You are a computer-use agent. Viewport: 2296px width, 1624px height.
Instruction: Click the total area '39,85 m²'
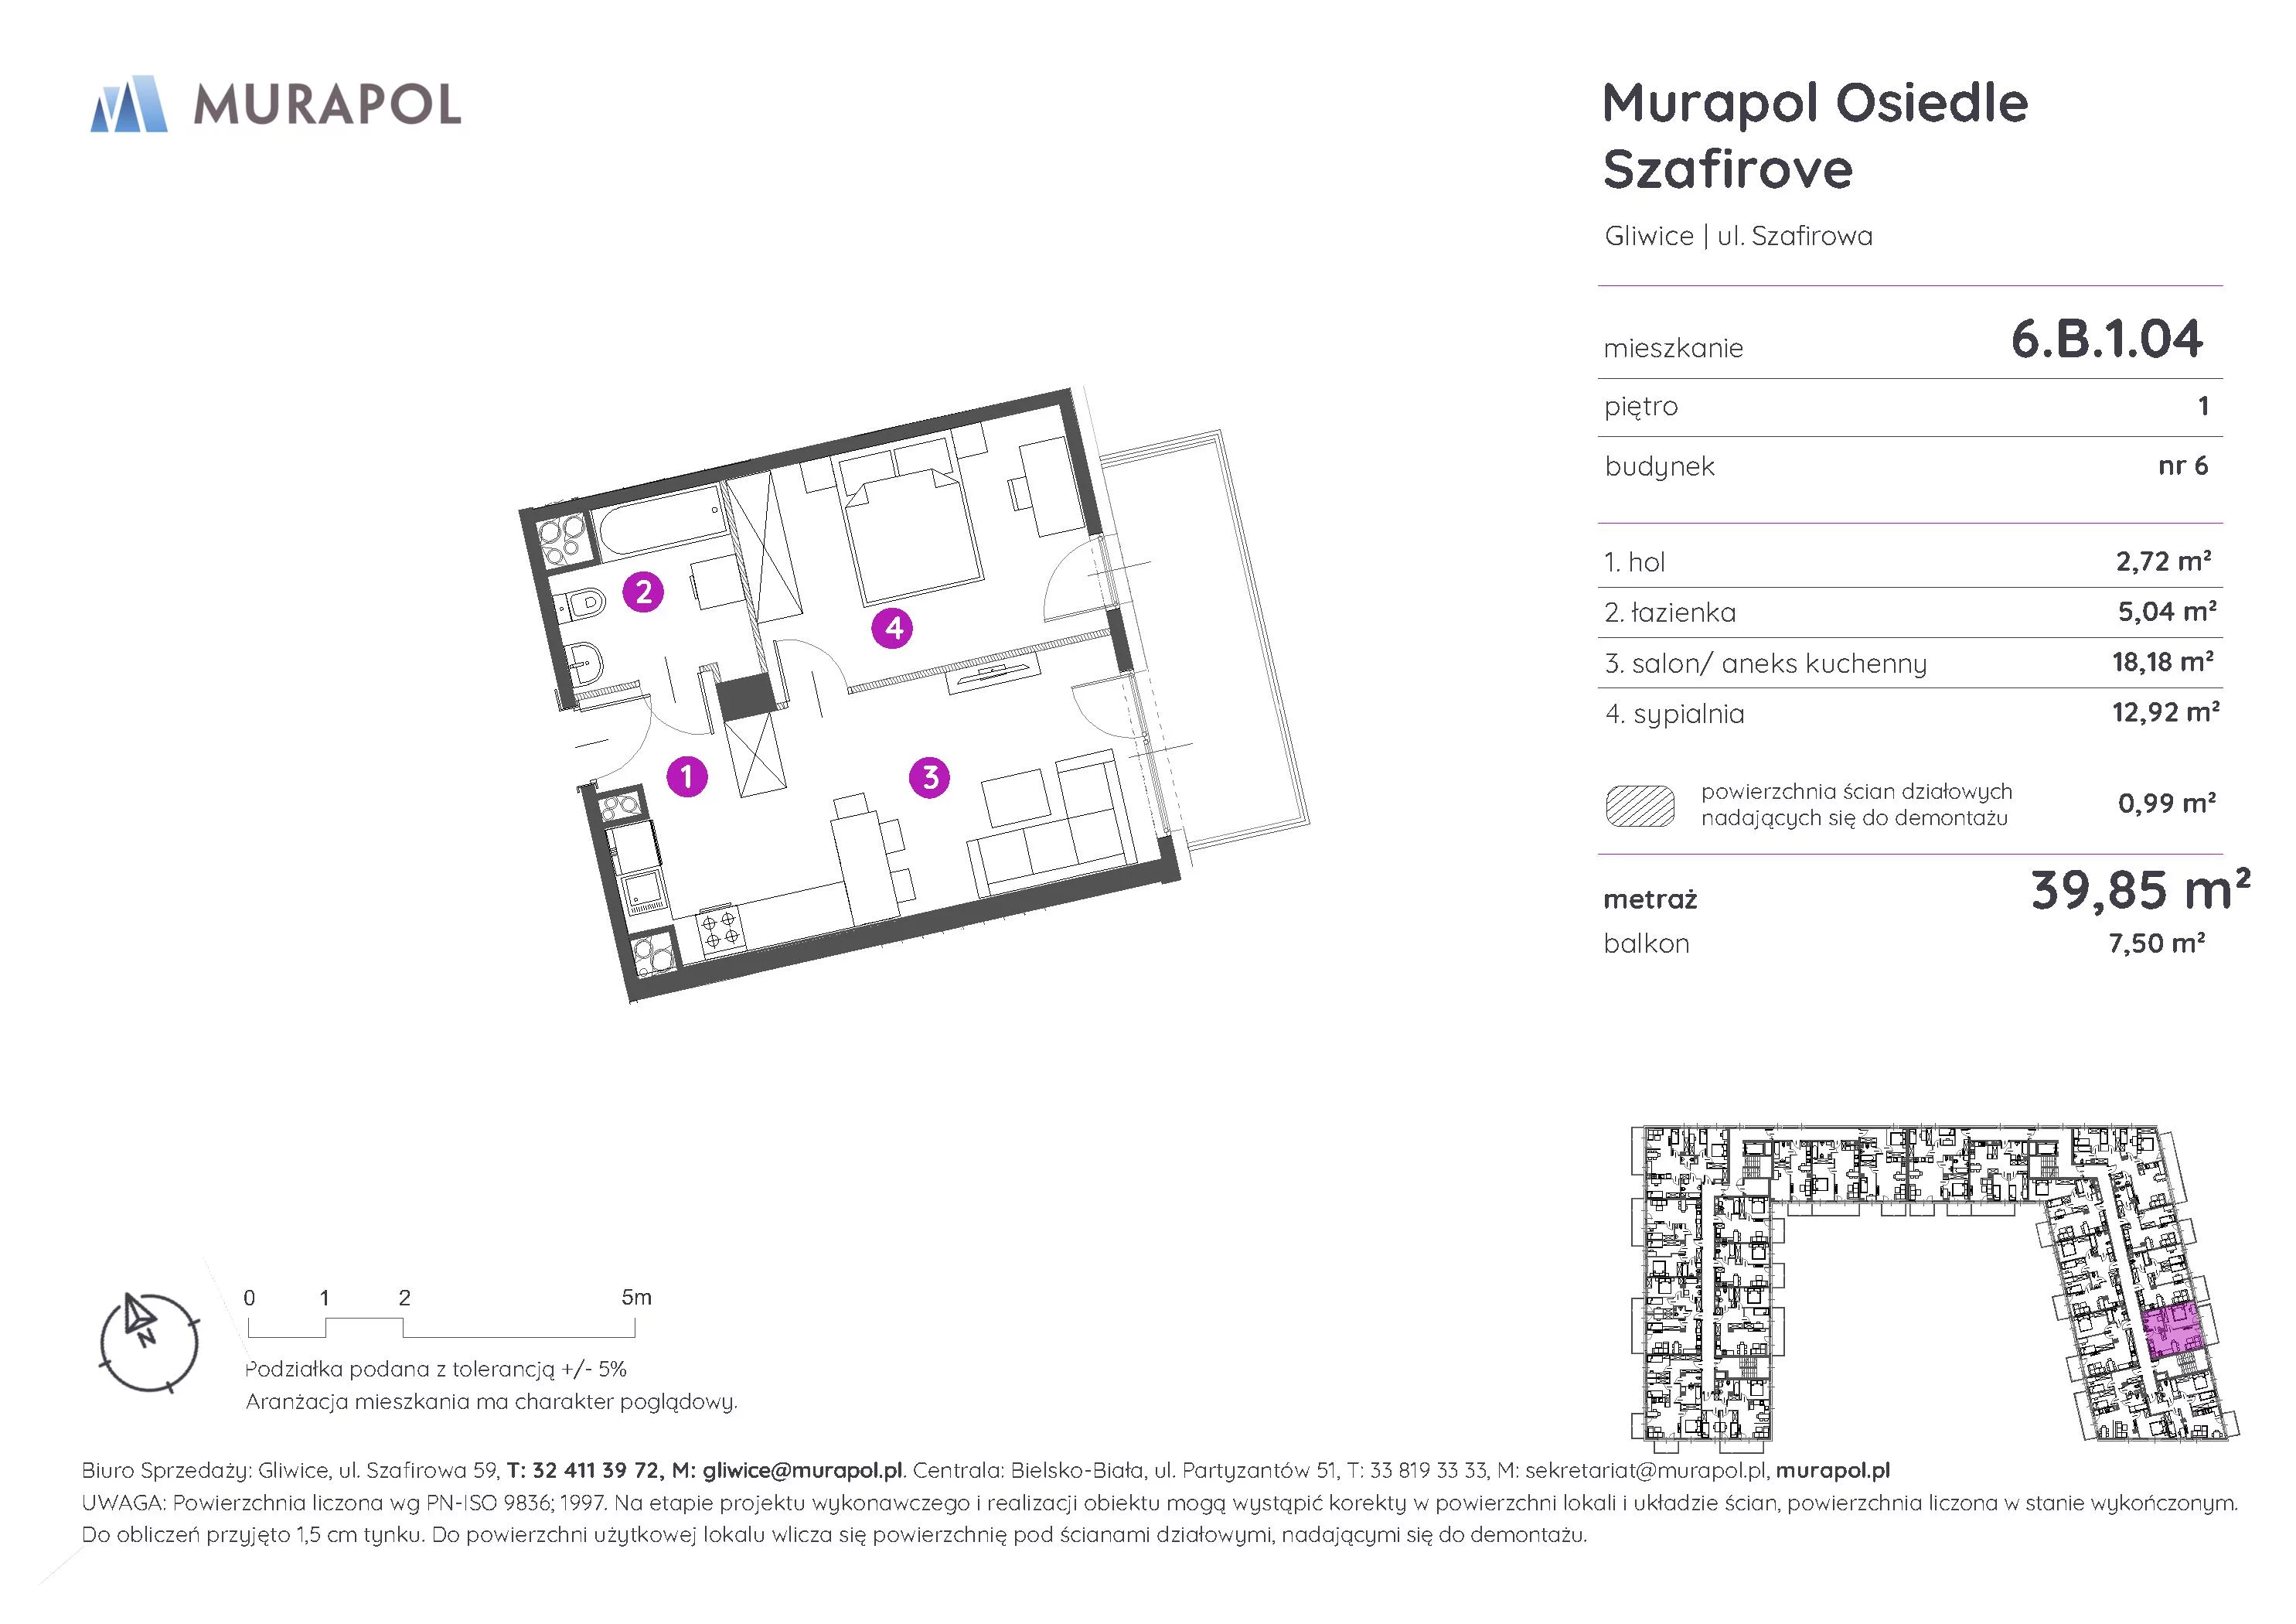click(2139, 889)
